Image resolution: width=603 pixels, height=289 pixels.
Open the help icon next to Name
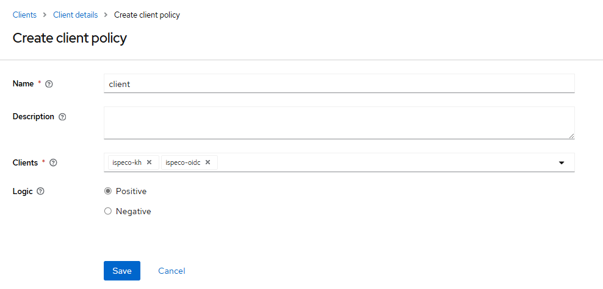(x=49, y=84)
